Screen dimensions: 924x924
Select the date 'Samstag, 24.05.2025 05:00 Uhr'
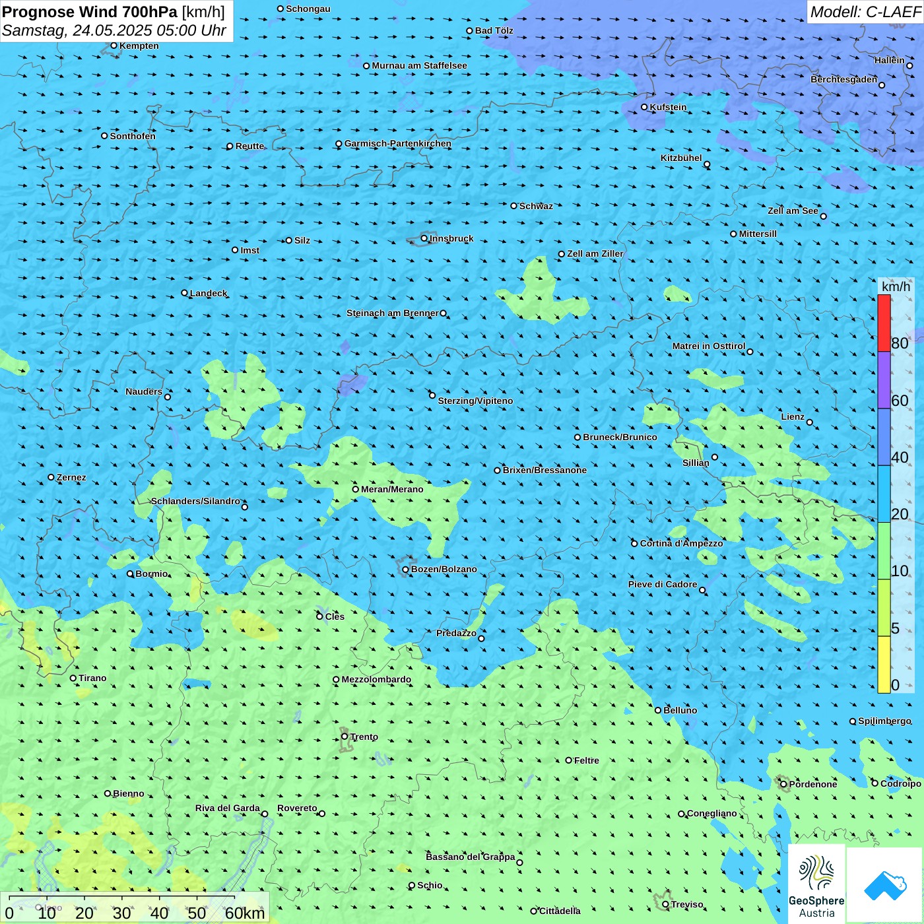(114, 31)
